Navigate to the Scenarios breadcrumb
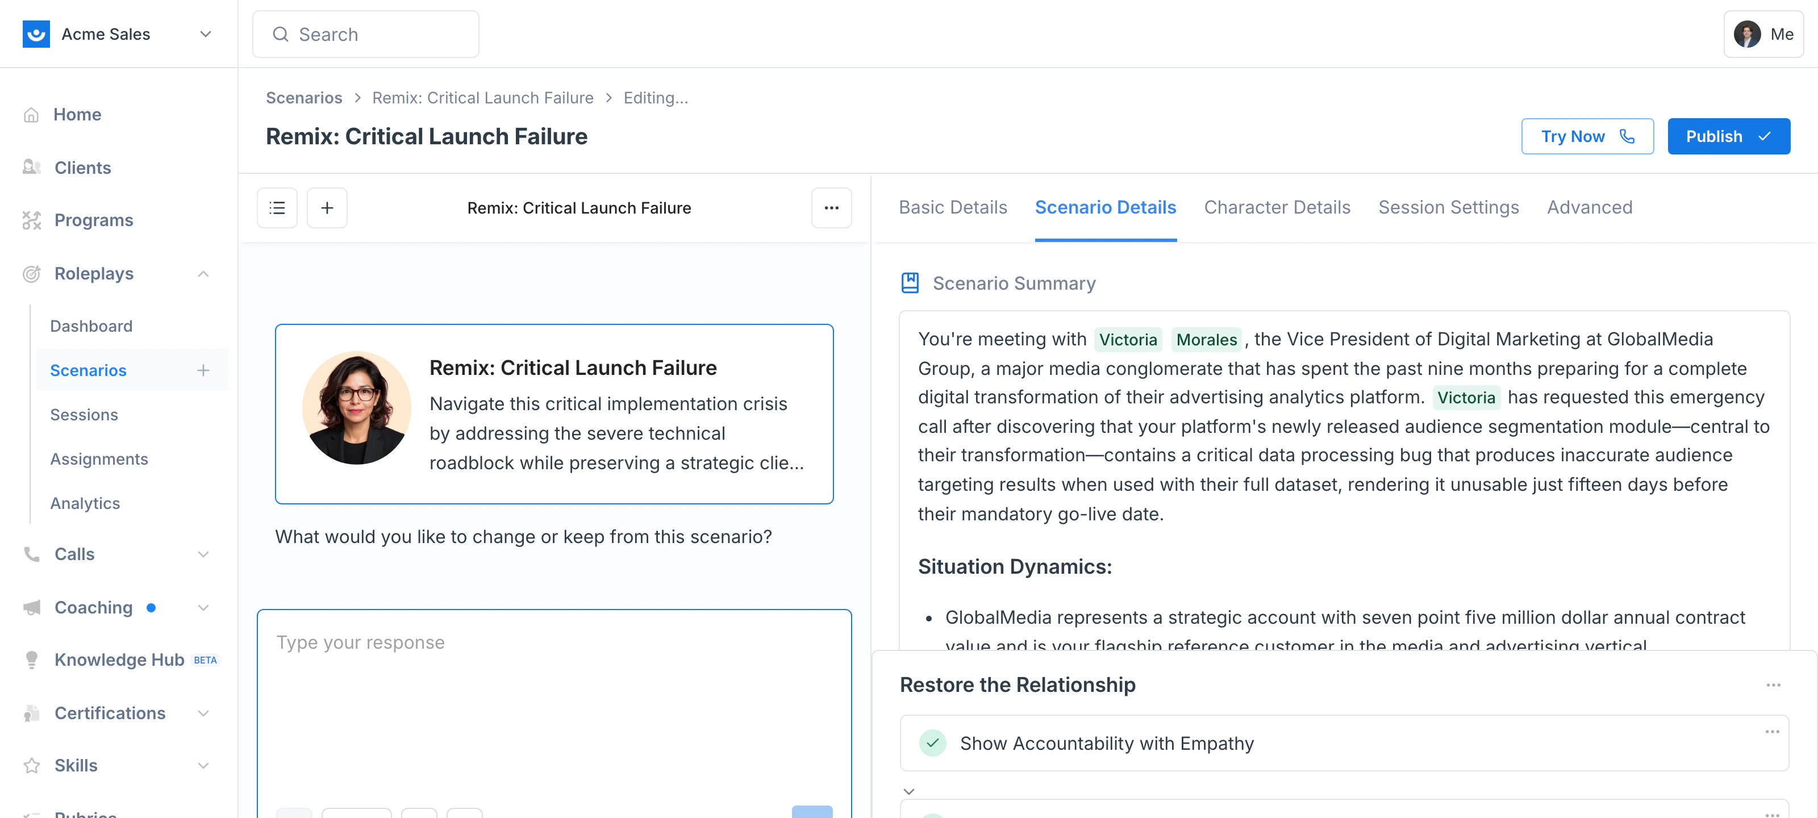Viewport: 1818px width, 818px height. (x=304, y=97)
